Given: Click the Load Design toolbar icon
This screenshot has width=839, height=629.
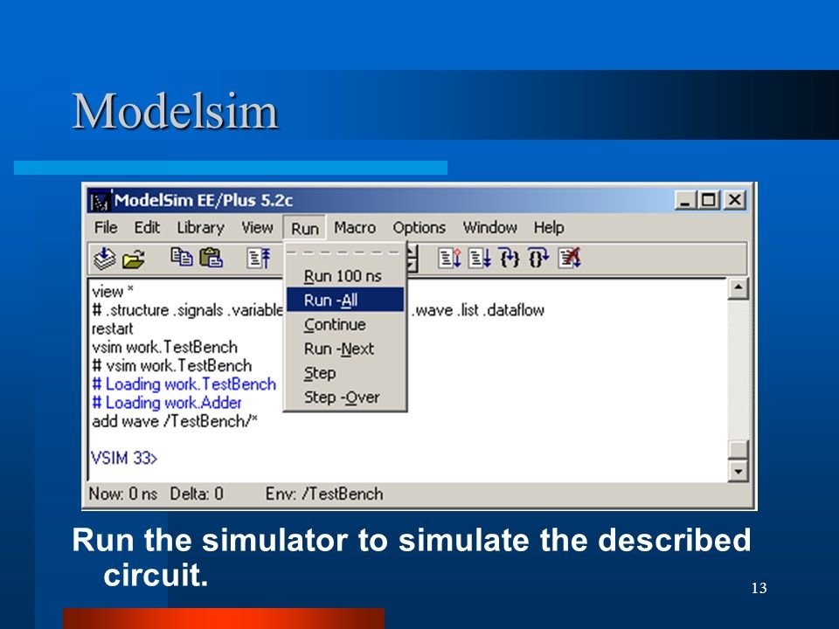Looking at the screenshot, I should 104,259.
